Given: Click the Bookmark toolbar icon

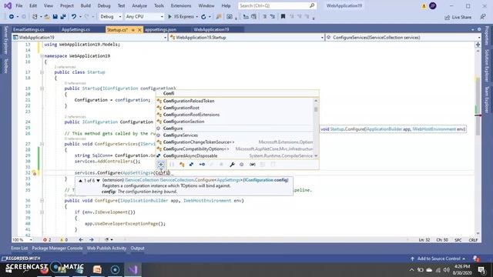Looking at the screenshot, I should coord(283,17).
